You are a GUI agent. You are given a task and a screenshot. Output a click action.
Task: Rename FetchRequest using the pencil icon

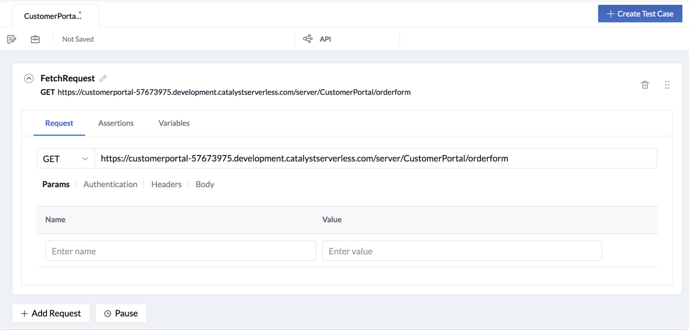103,78
